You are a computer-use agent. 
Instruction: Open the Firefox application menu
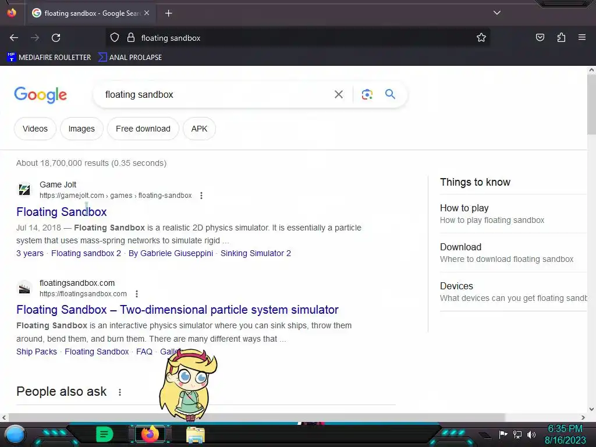click(x=582, y=37)
